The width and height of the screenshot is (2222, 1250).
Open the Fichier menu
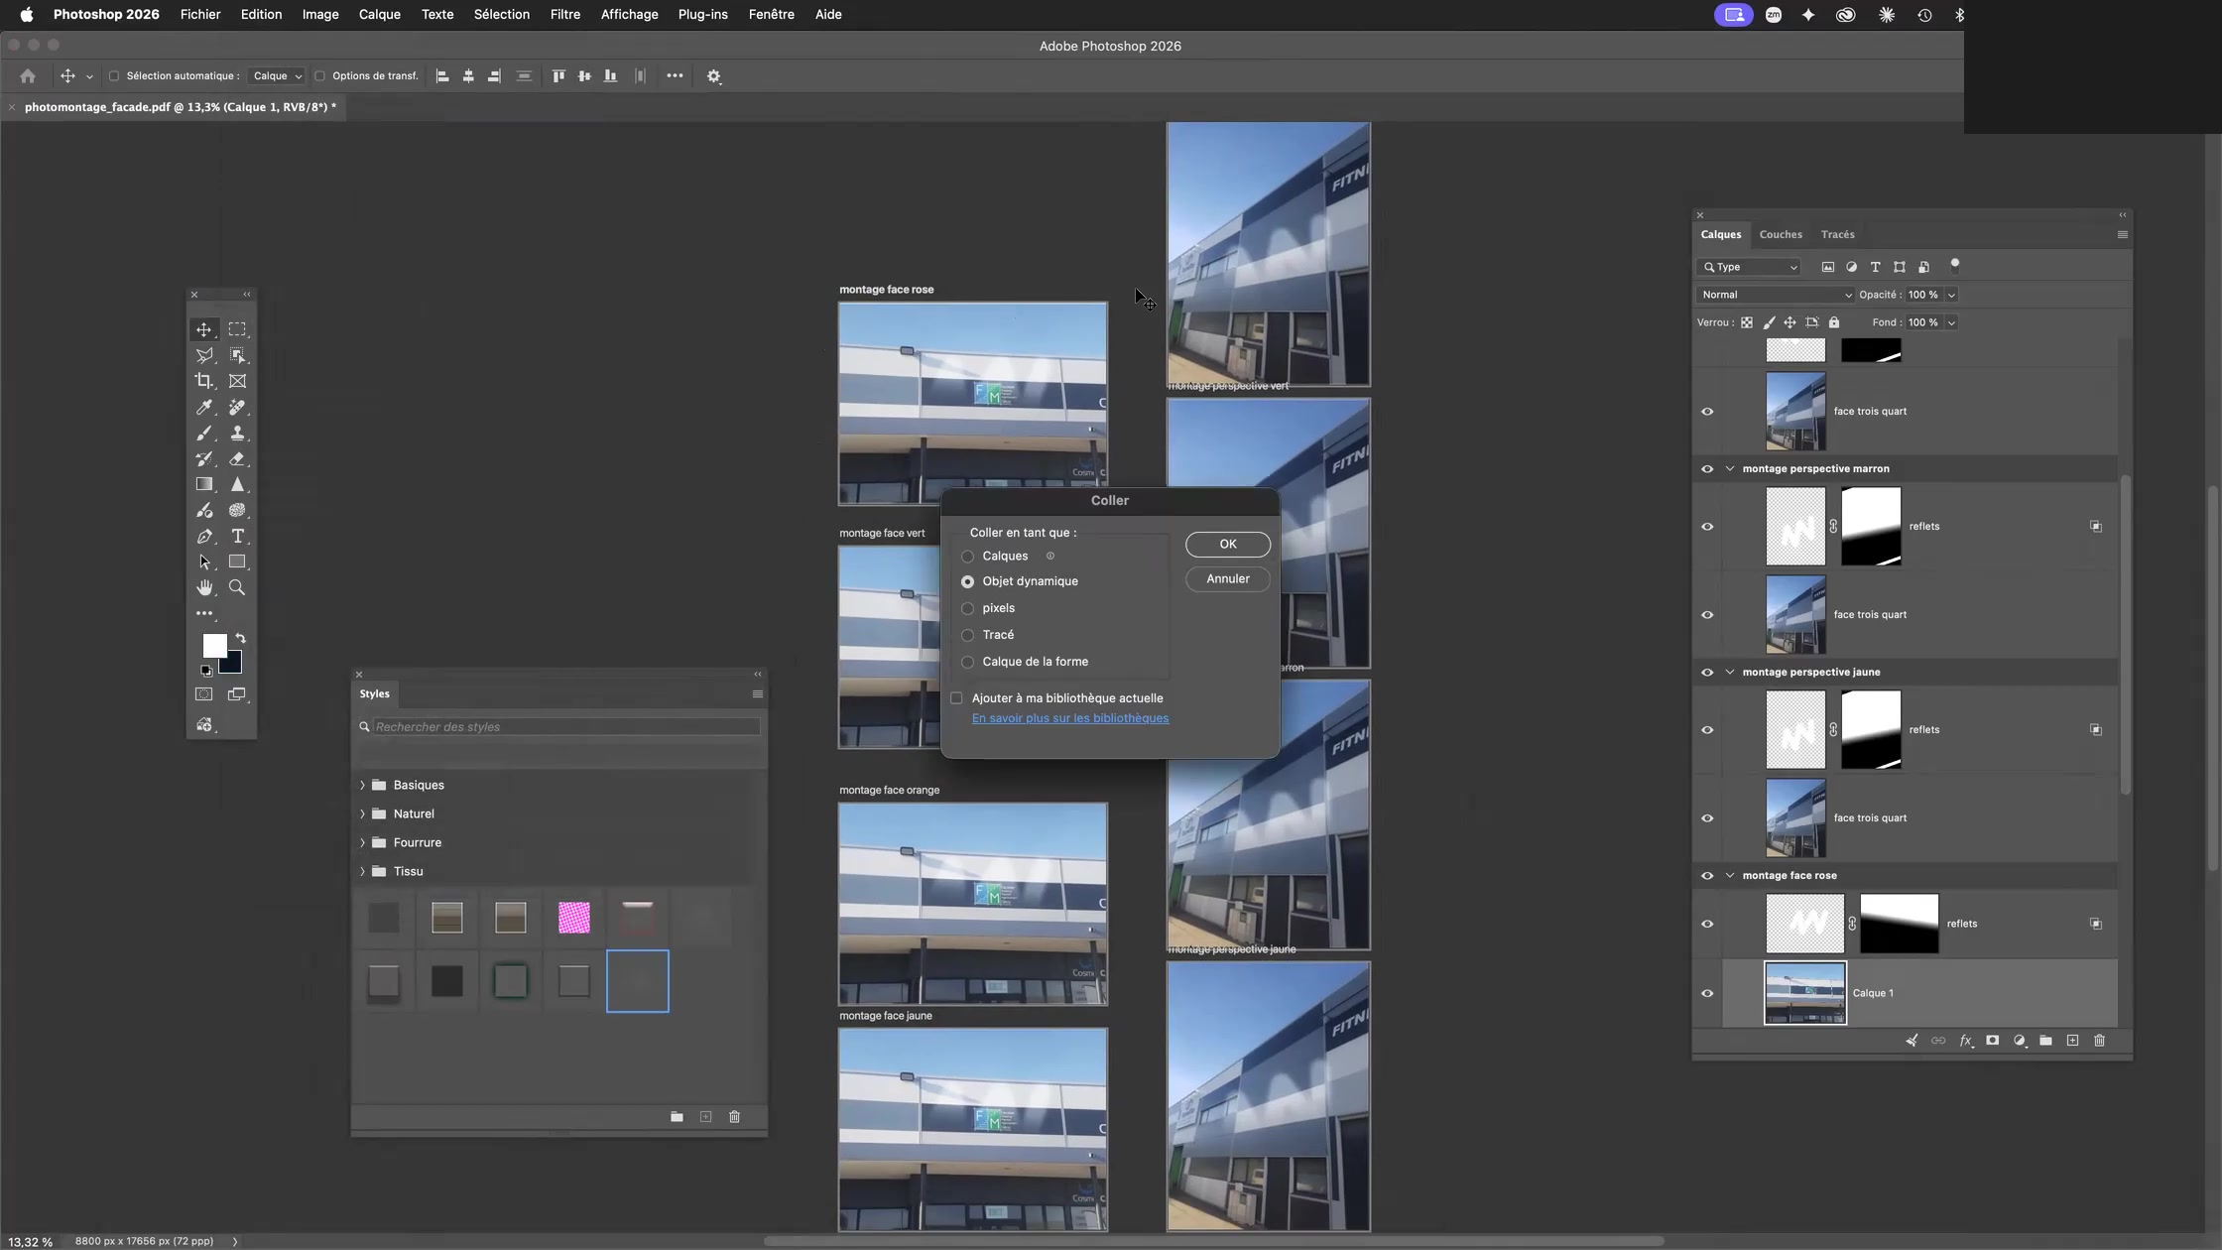pyautogui.click(x=200, y=14)
